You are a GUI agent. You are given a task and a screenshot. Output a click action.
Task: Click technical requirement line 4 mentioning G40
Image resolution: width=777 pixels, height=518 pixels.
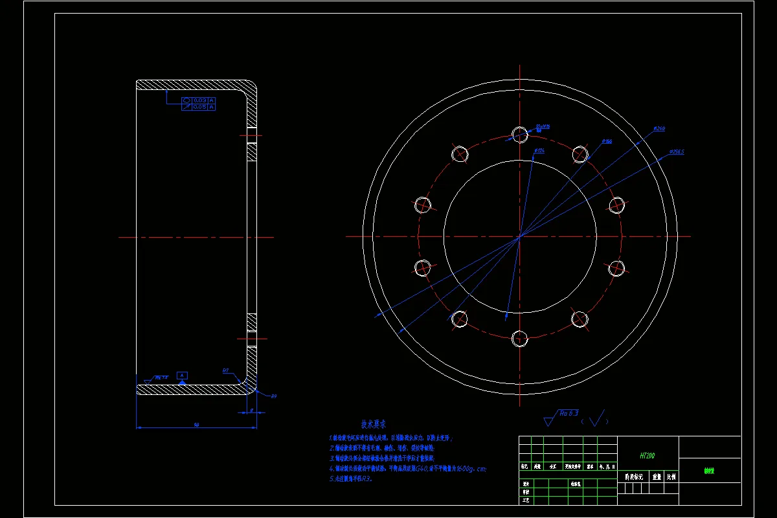408,469
